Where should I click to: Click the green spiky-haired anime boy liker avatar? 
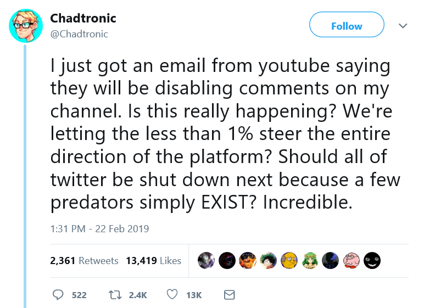[268, 261]
